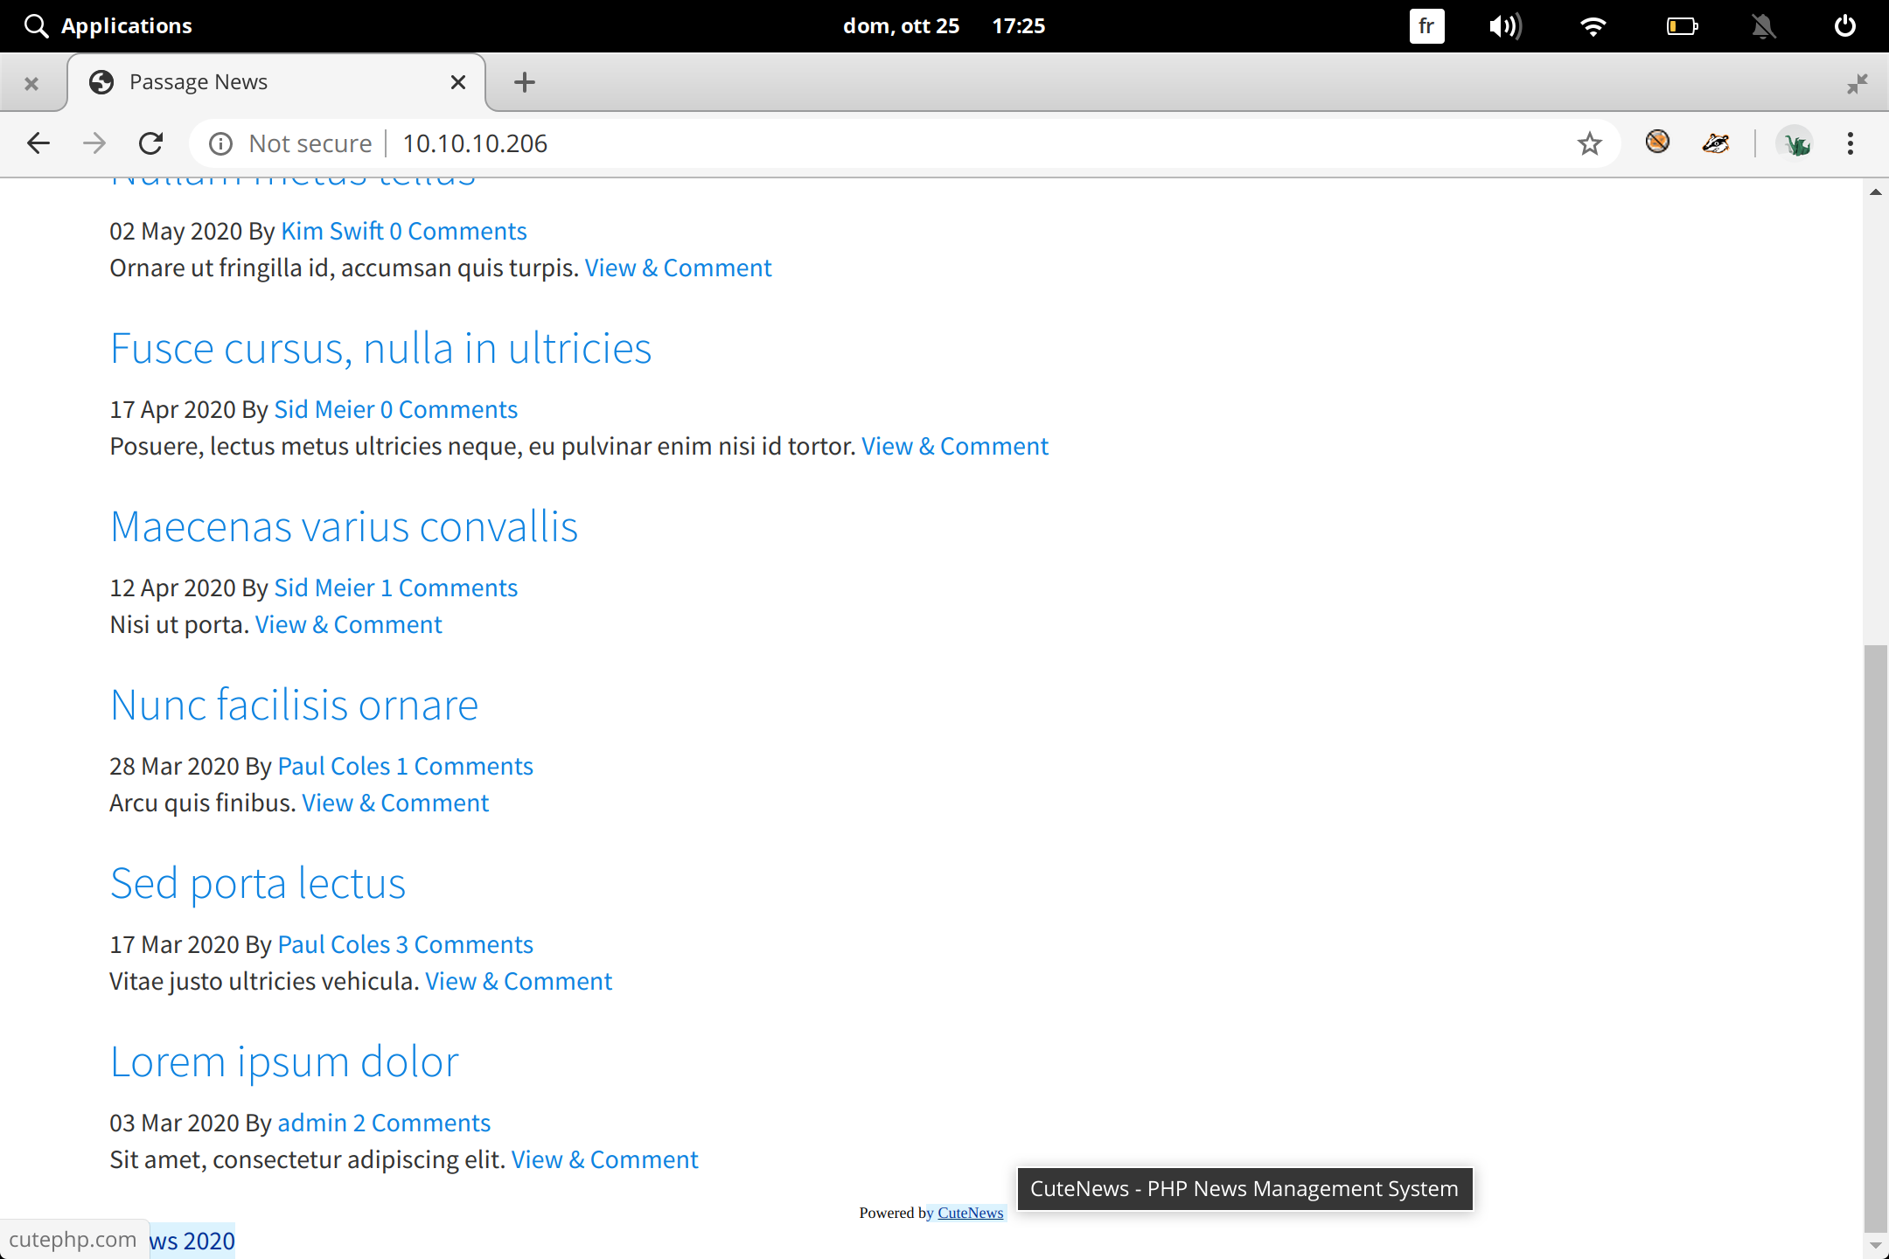Open the ad-blocker extension popup
The width and height of the screenshot is (1889, 1259).
click(x=1657, y=143)
